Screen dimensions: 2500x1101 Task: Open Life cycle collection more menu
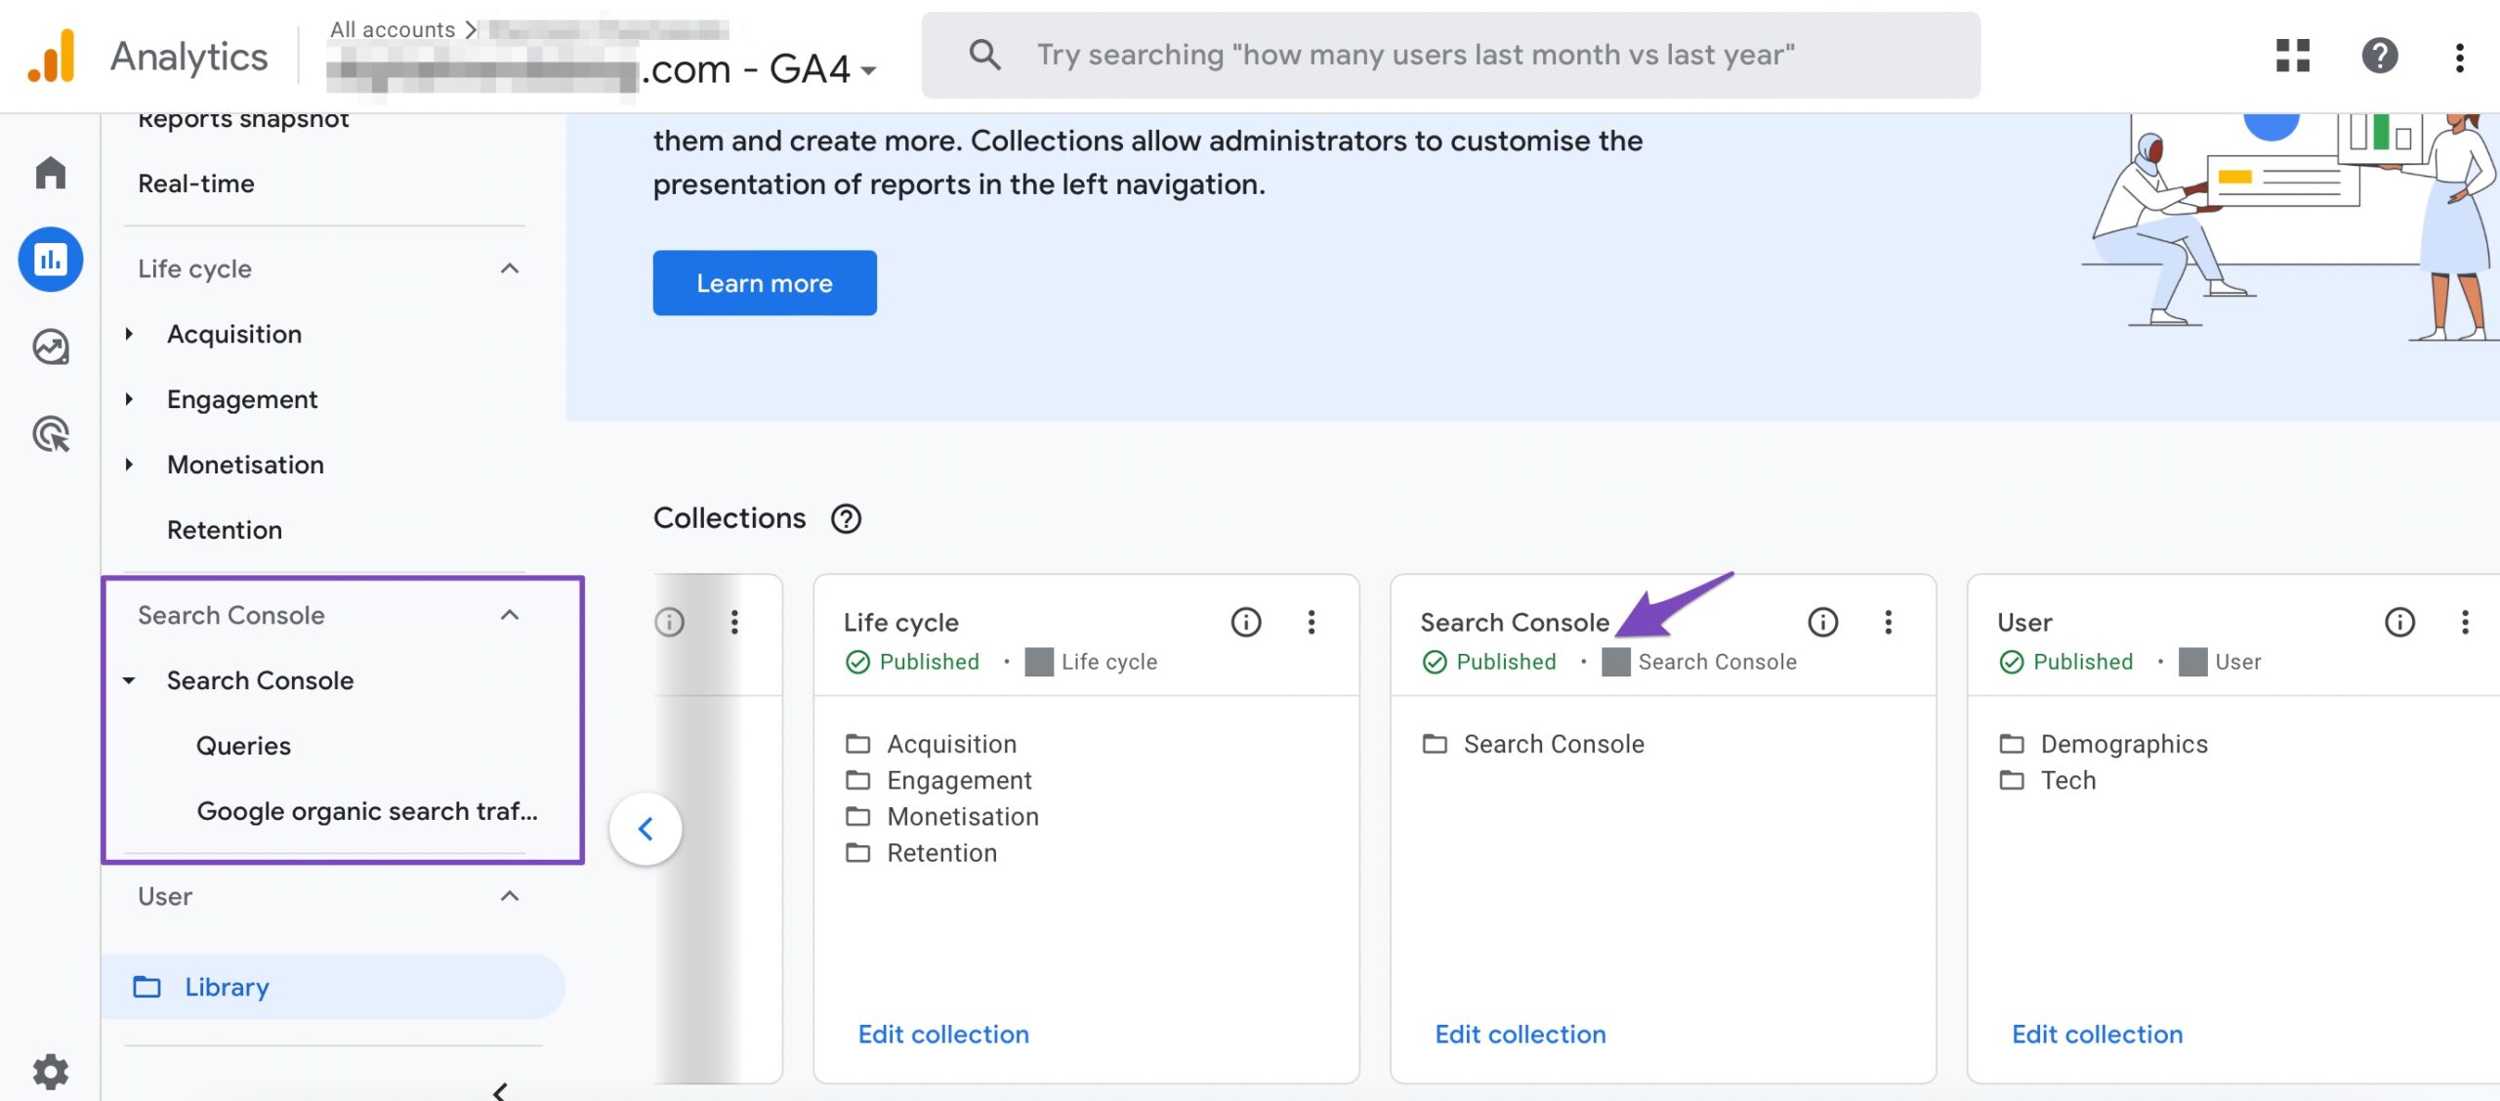pos(1312,622)
